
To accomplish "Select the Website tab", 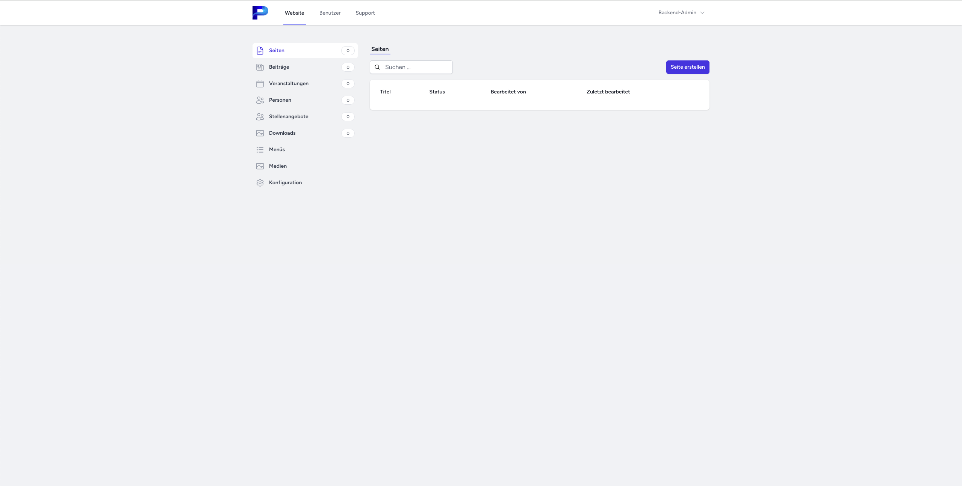I will (294, 13).
